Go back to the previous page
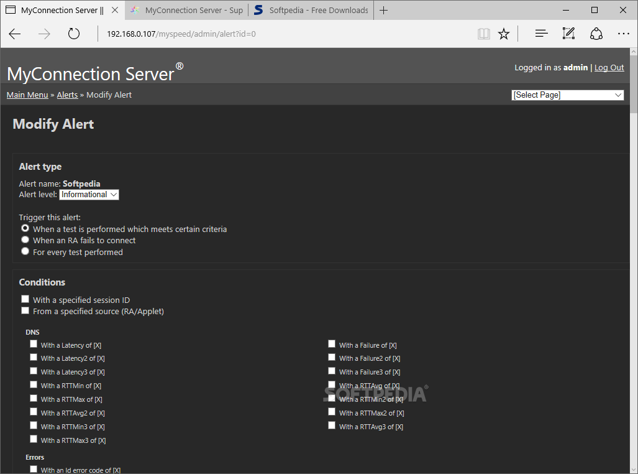The image size is (638, 474). click(15, 34)
